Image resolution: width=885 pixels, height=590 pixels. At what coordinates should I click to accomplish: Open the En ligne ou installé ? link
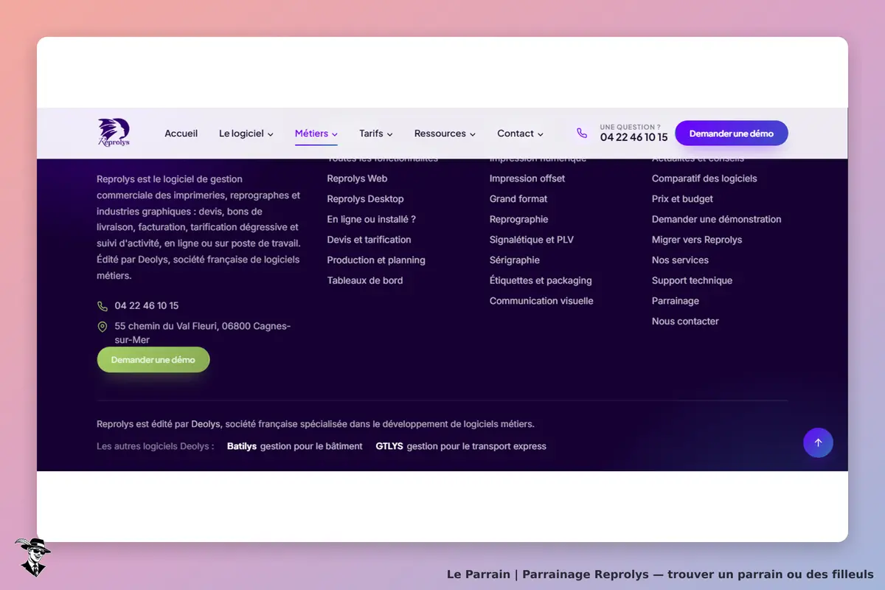[371, 219]
